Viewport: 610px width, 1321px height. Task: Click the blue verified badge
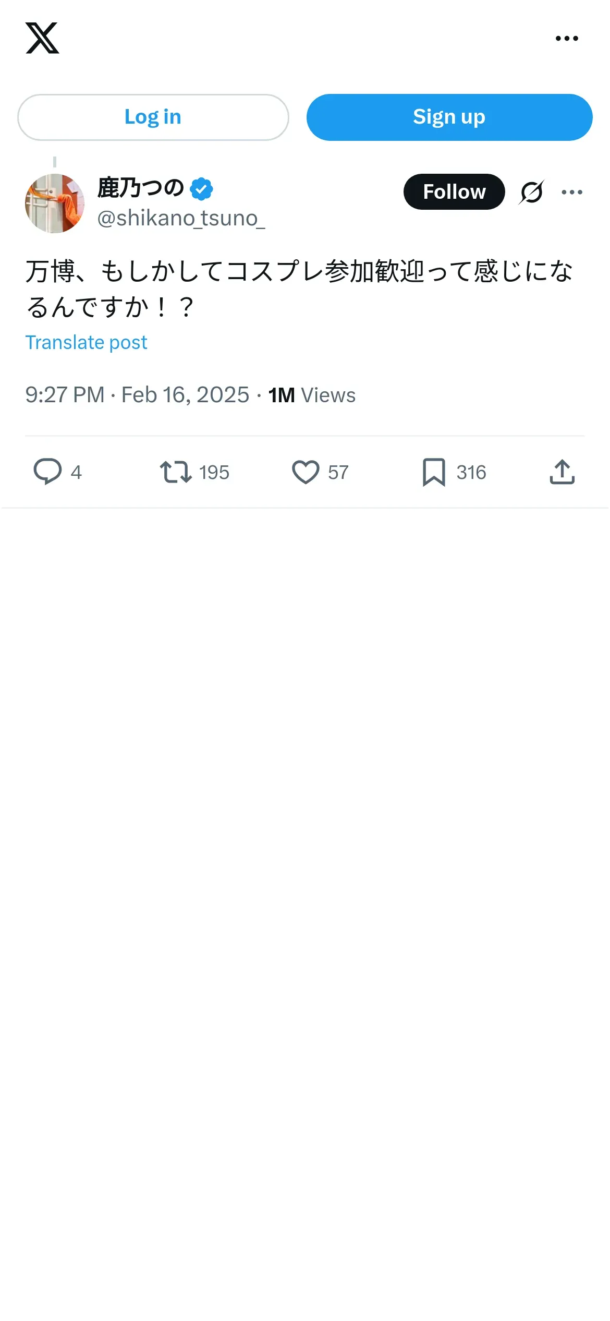pos(201,189)
